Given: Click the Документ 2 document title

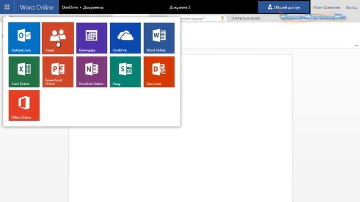Looking at the screenshot, I should (180, 7).
